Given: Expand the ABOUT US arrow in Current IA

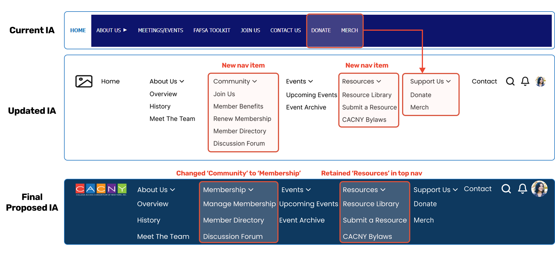Looking at the screenshot, I should click(125, 30).
